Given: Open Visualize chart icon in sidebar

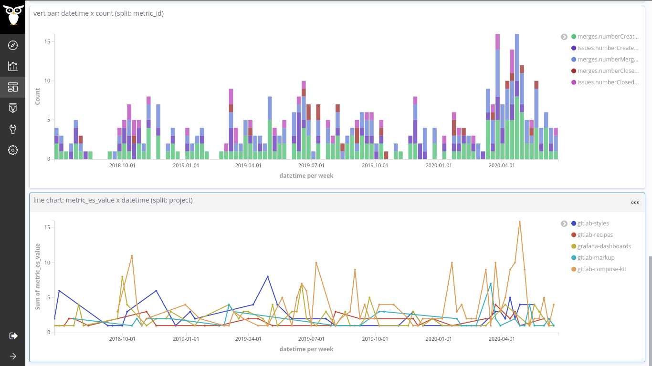Looking at the screenshot, I should 13,66.
